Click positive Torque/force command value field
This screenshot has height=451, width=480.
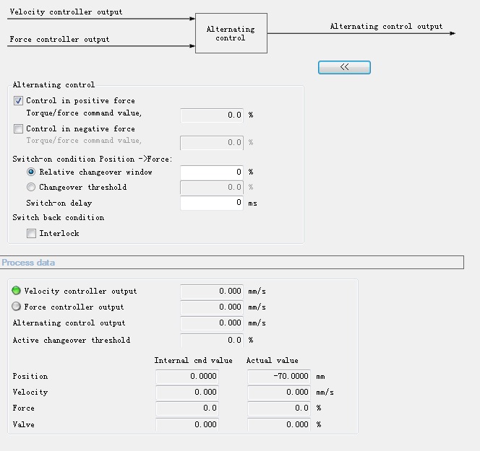pos(212,115)
